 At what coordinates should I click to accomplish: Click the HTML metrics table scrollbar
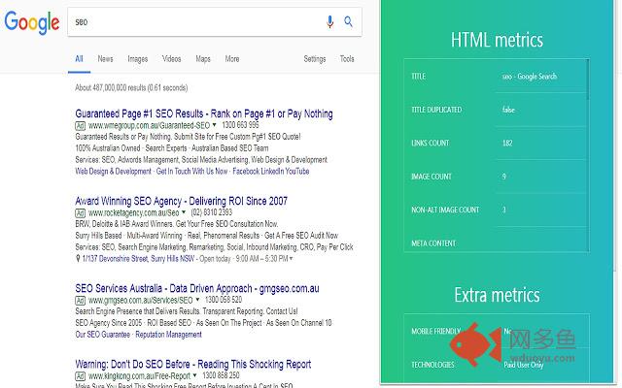[587, 80]
